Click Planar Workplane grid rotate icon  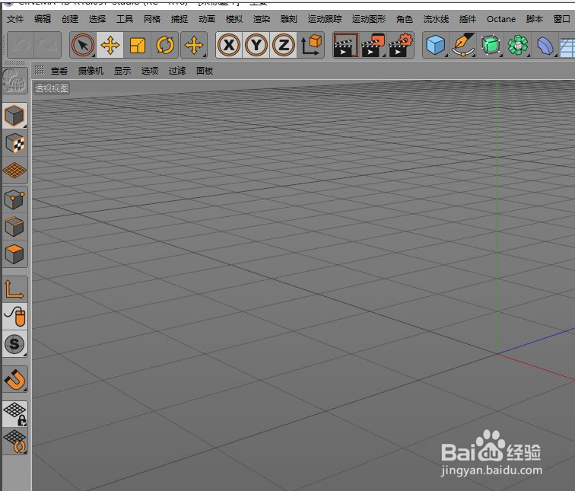click(x=14, y=442)
